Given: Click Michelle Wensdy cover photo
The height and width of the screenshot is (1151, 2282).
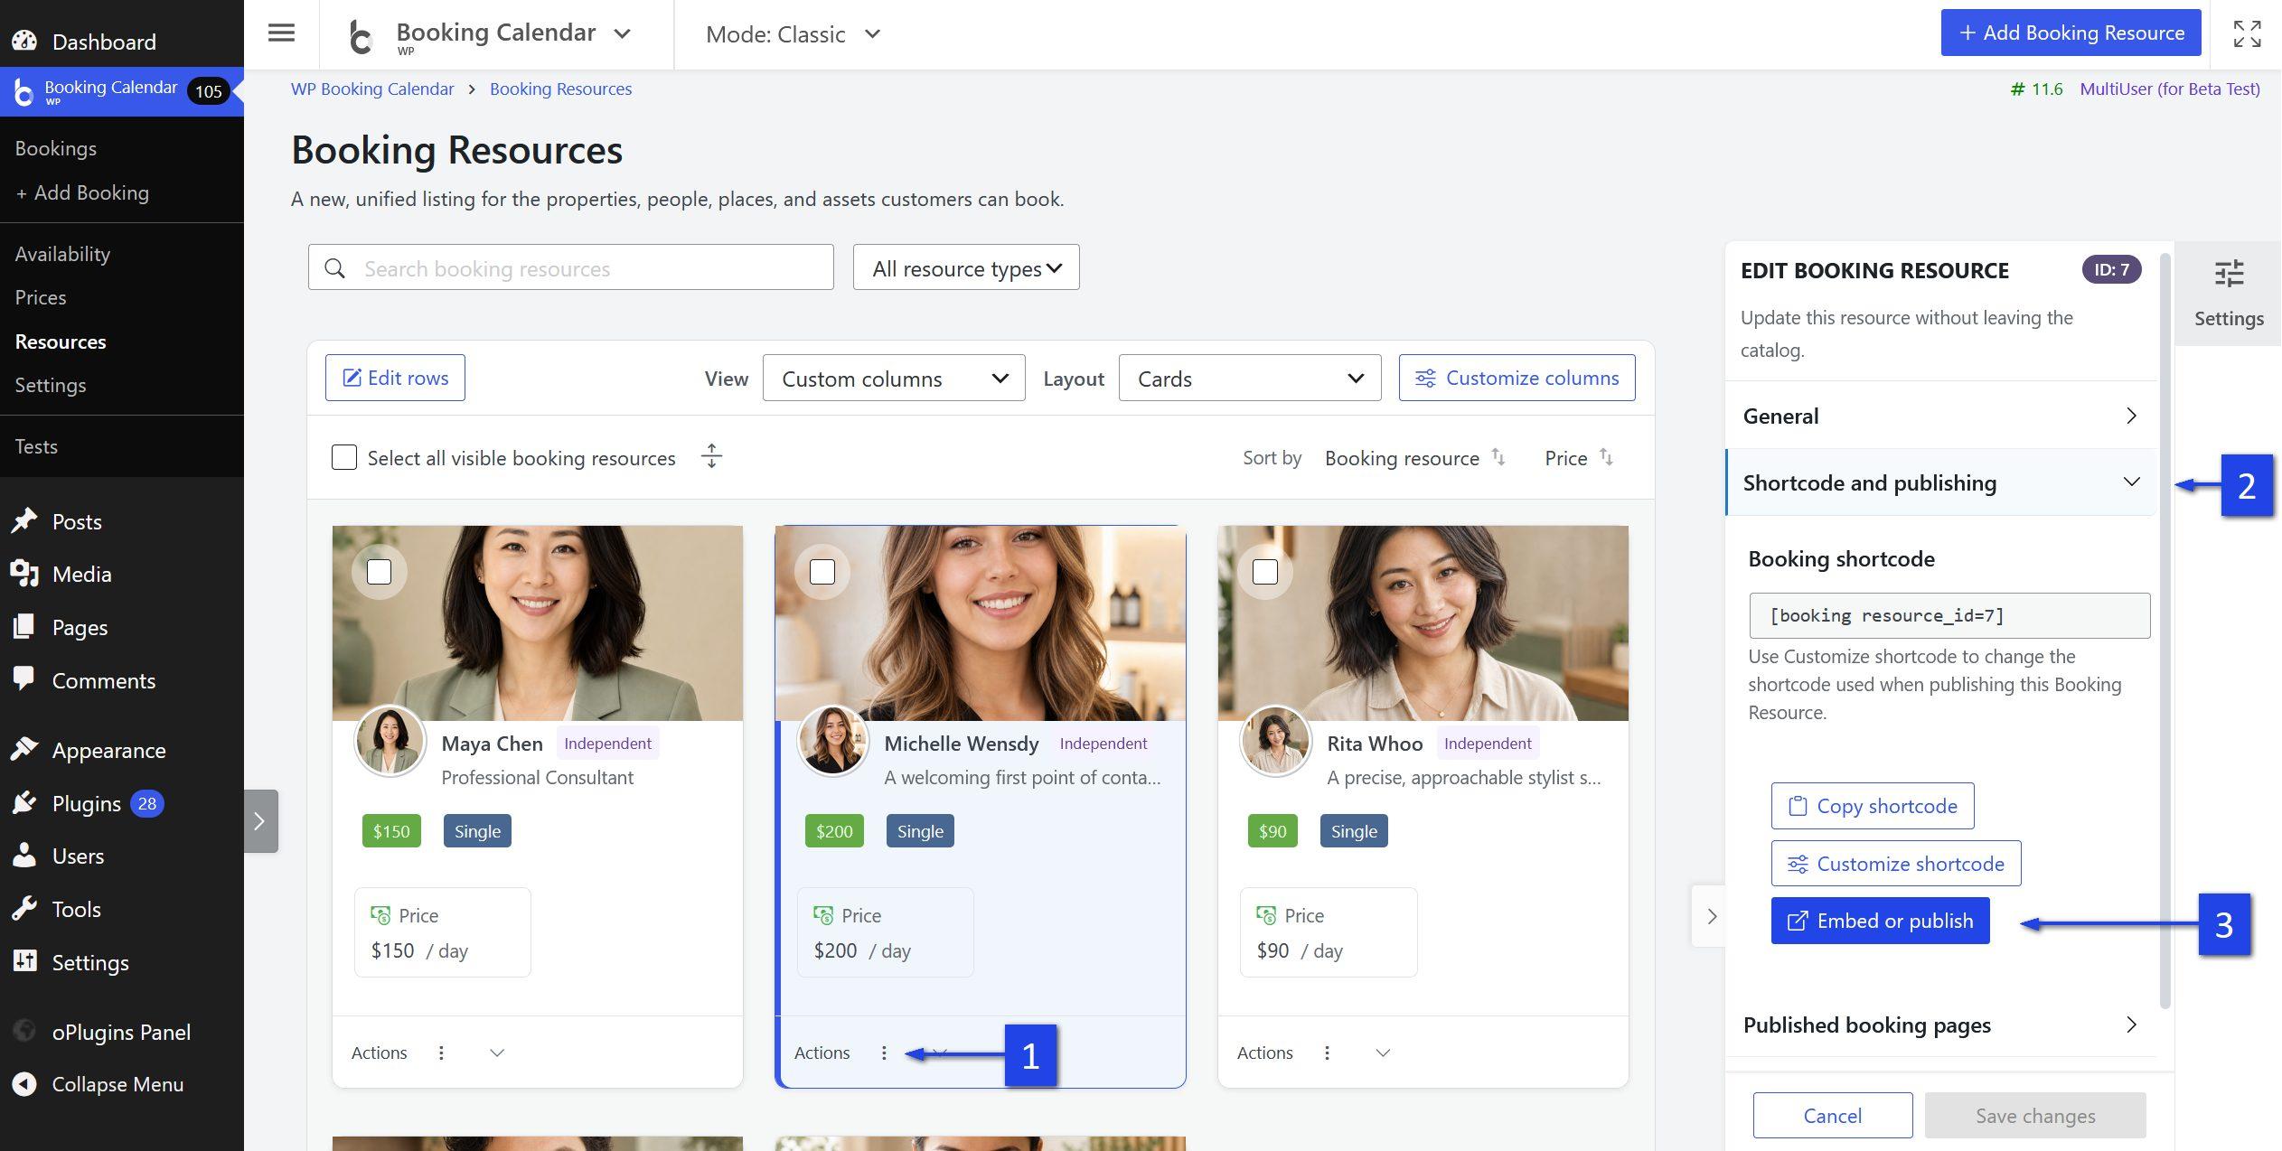Looking at the screenshot, I should coord(981,623).
